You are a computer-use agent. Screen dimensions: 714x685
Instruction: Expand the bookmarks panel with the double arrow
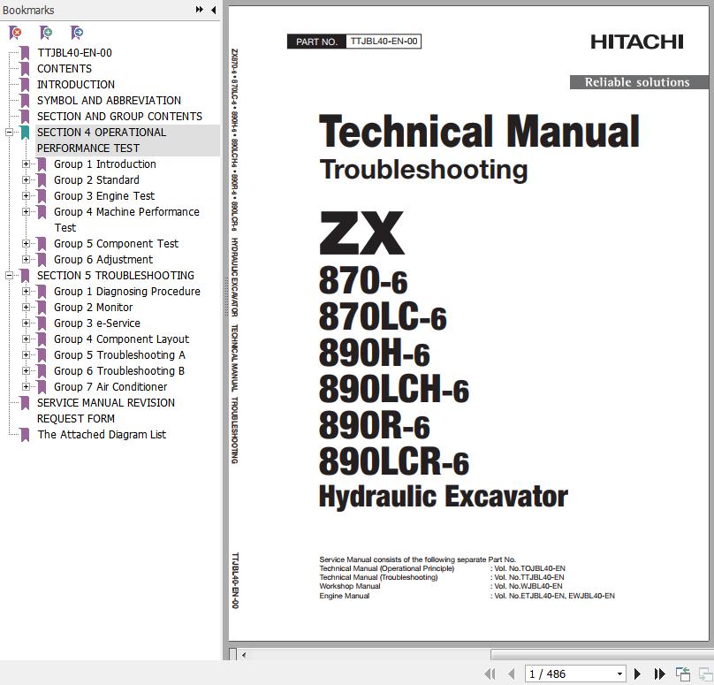tap(200, 10)
